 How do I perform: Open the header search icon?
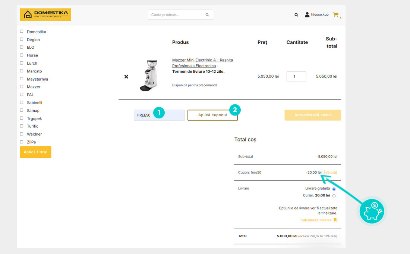point(296,15)
